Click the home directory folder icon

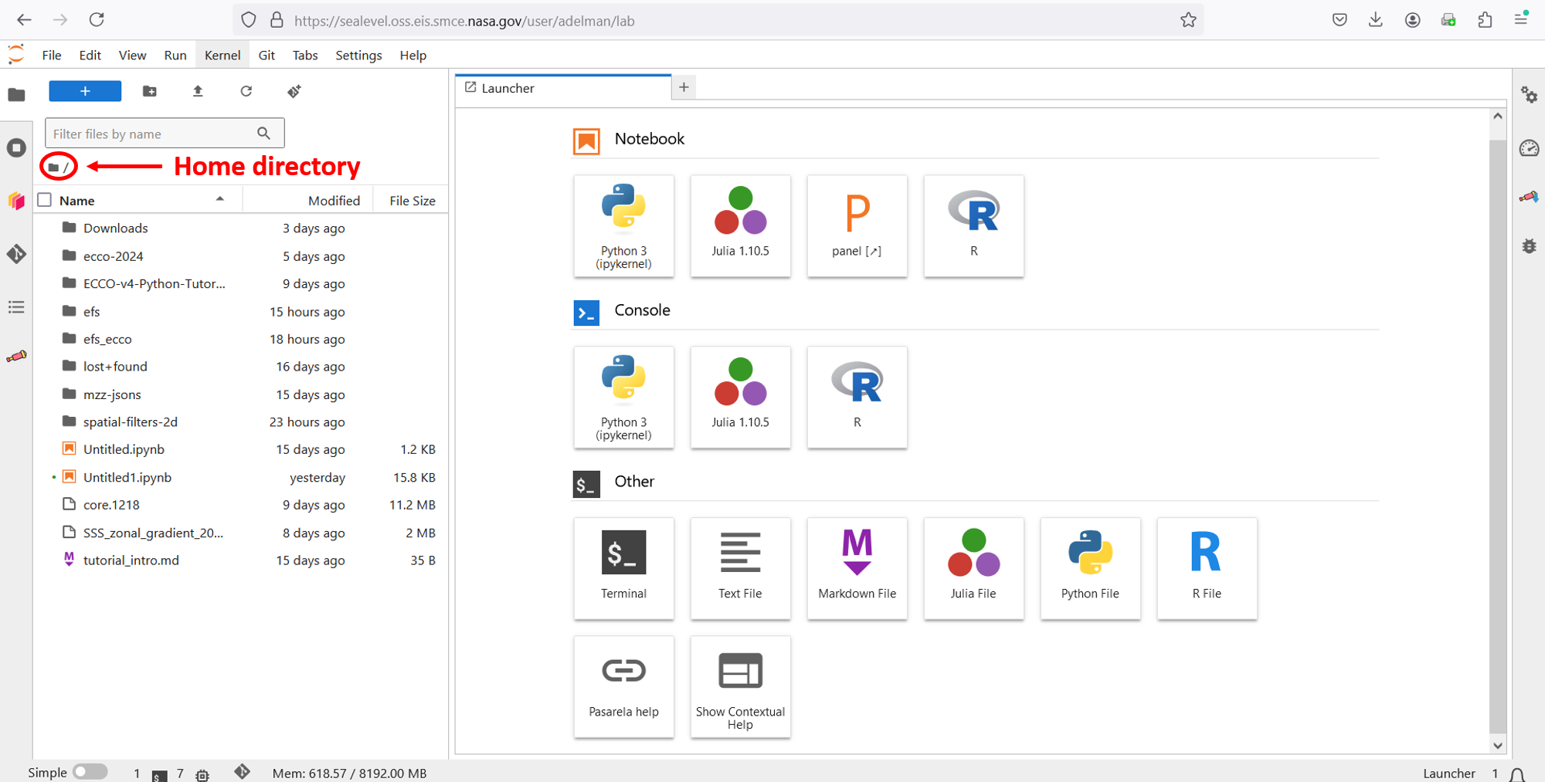[53, 167]
